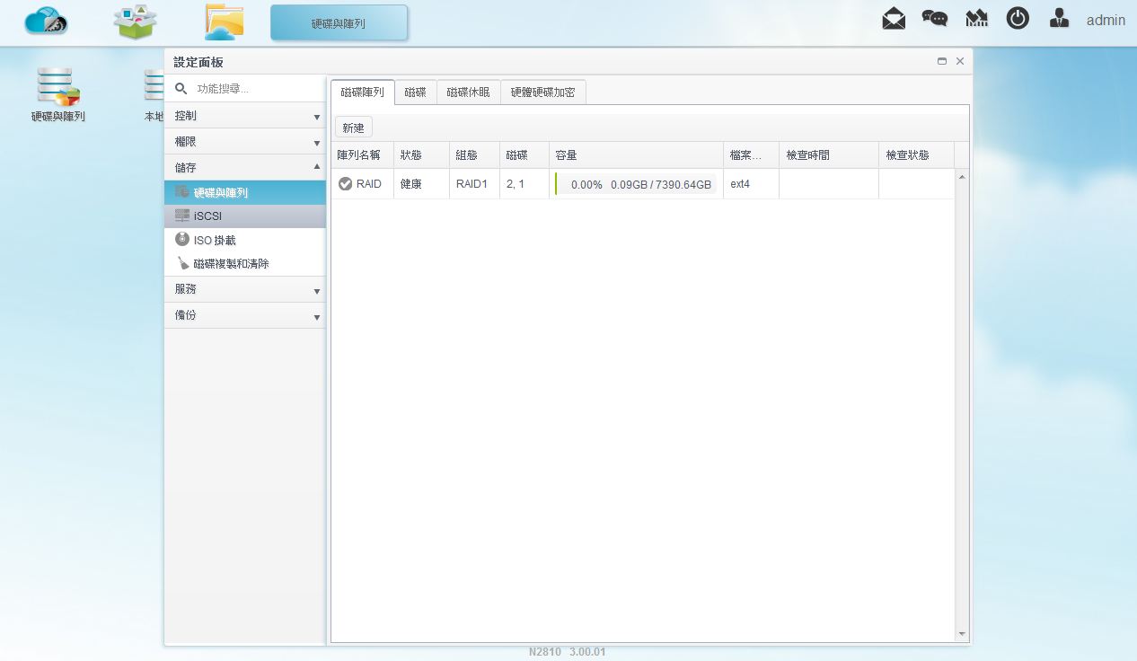
Task: Select ISO 掛載 in the sidebar
Action: 244,240
